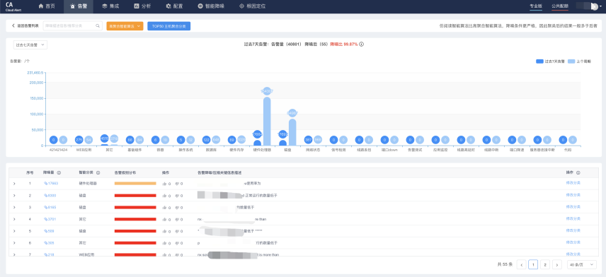Open the 8300 noise-reduction count link
Viewport: 606px width, 277px height.
click(x=50, y=196)
